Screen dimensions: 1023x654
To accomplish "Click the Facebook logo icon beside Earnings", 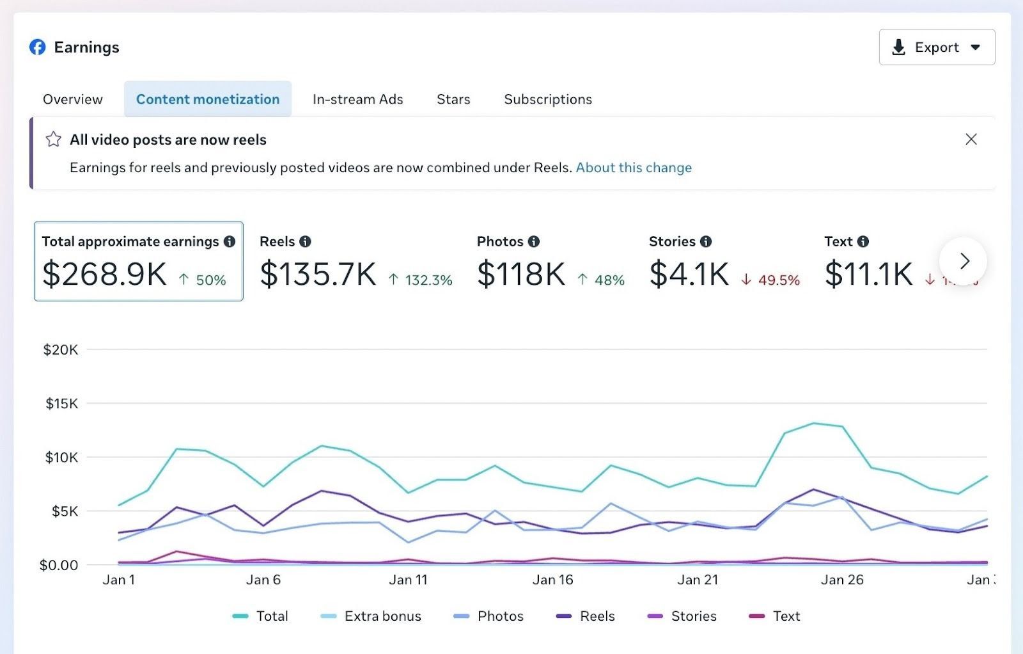I will (38, 47).
